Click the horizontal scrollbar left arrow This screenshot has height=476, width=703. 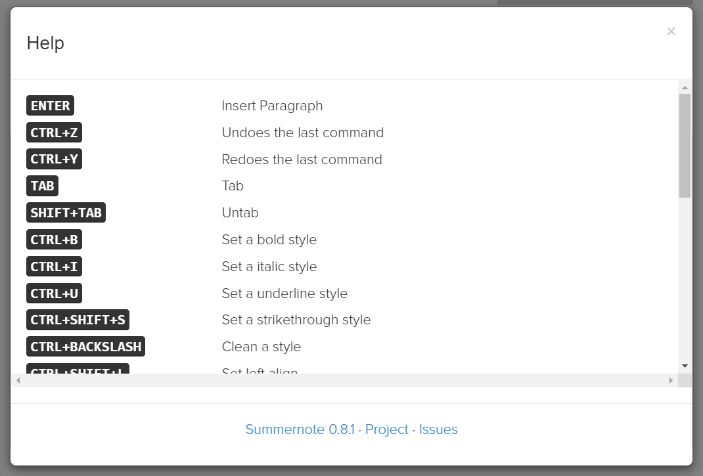pyautogui.click(x=18, y=381)
